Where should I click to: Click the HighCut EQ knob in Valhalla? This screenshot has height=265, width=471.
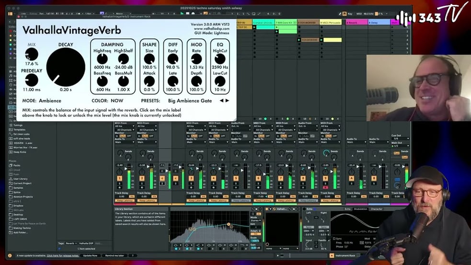pos(220,59)
